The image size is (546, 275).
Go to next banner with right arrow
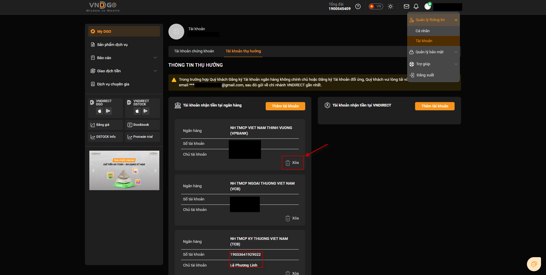[156, 170]
